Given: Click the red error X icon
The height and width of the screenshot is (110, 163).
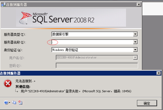Looking at the screenshot, I should pyautogui.click(x=8, y=84).
